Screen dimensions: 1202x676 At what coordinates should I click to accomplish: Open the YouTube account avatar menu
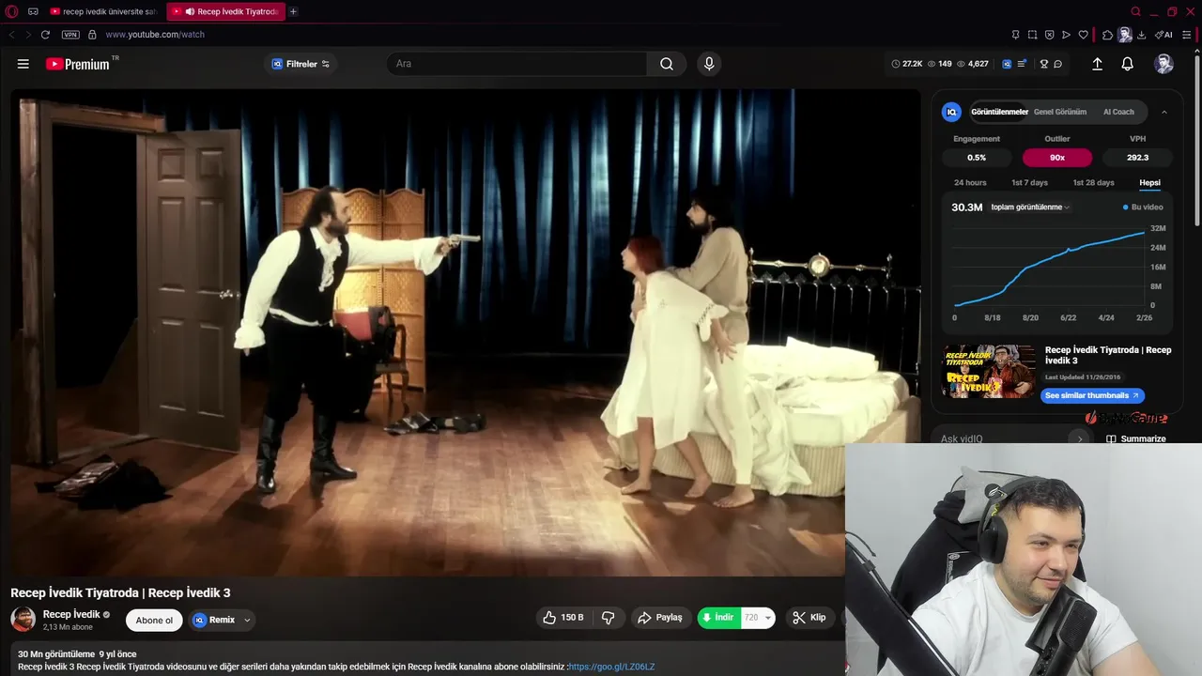pos(1163,64)
